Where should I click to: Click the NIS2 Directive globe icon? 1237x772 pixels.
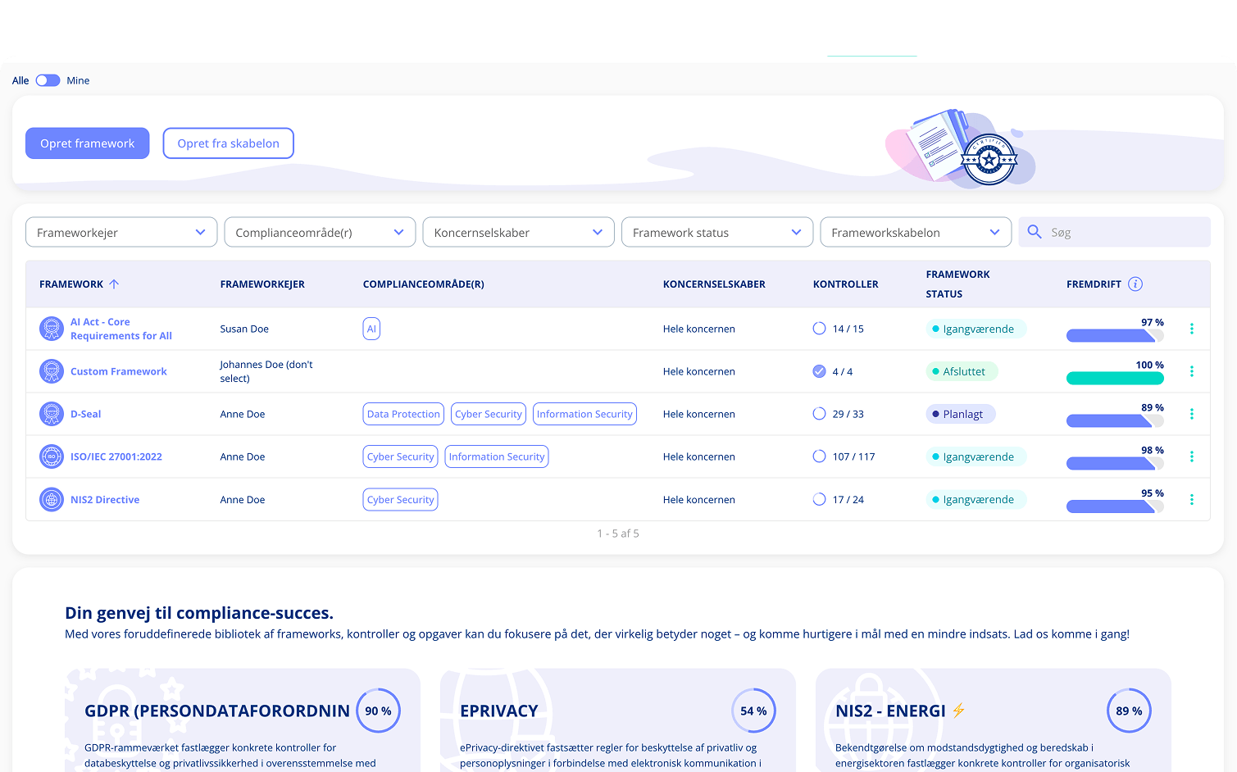coord(52,499)
